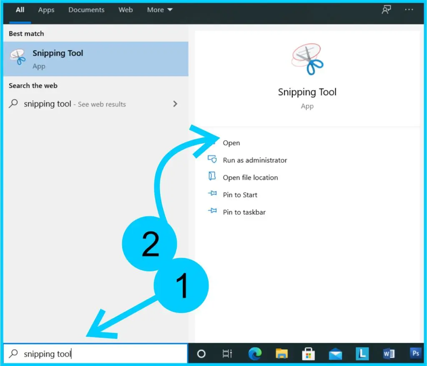Viewport: 427px width, 366px height.
Task: Select the Web search tab
Action: coord(126,10)
